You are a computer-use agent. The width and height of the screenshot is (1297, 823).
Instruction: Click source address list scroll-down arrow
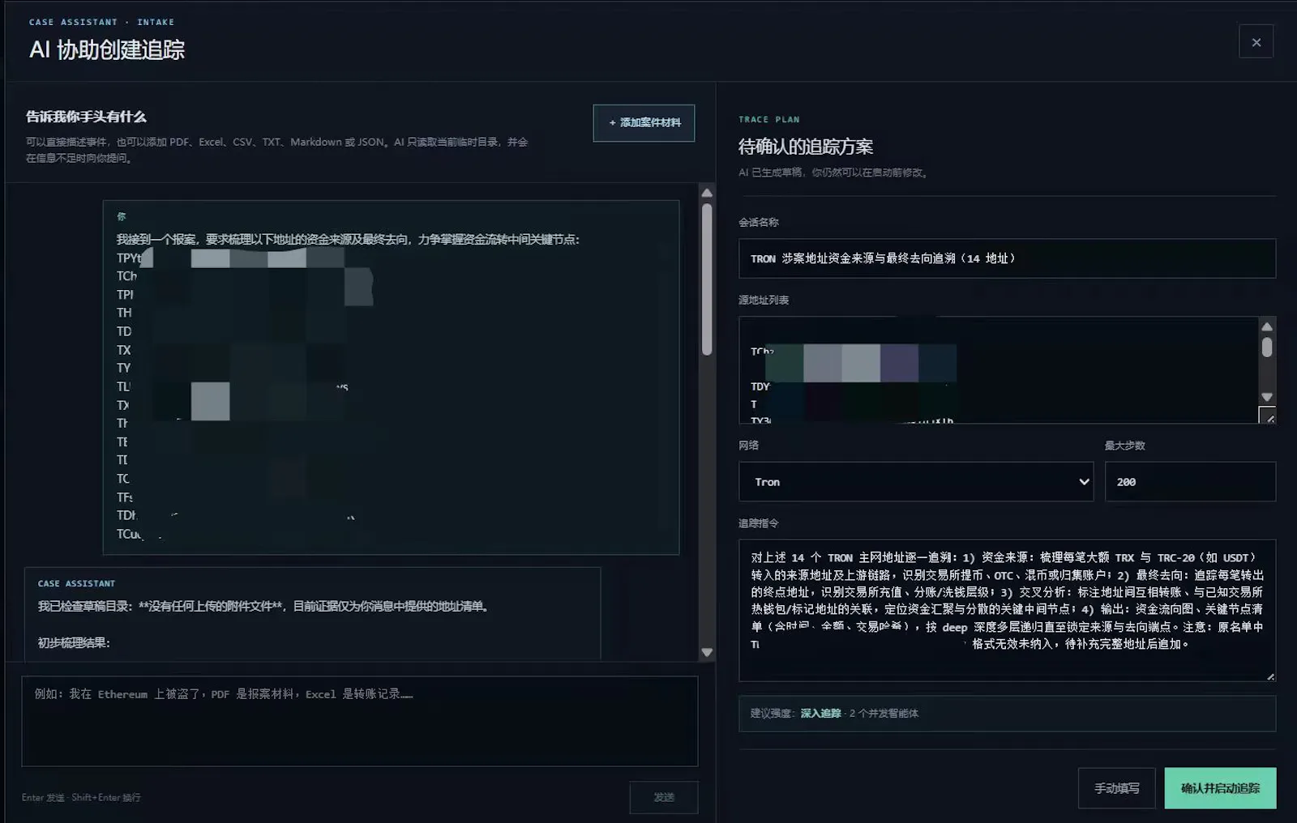tap(1267, 397)
